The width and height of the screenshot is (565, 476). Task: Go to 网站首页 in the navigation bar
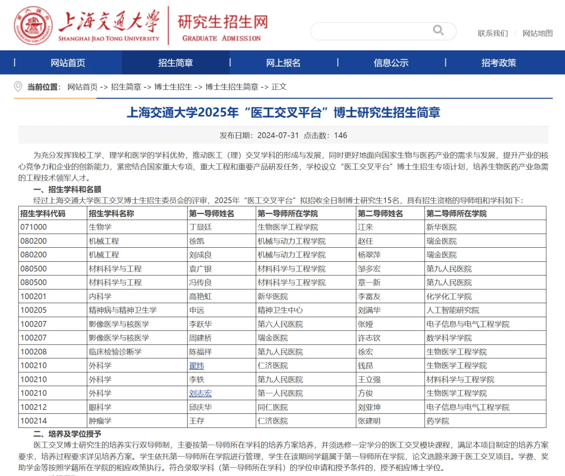(68, 63)
